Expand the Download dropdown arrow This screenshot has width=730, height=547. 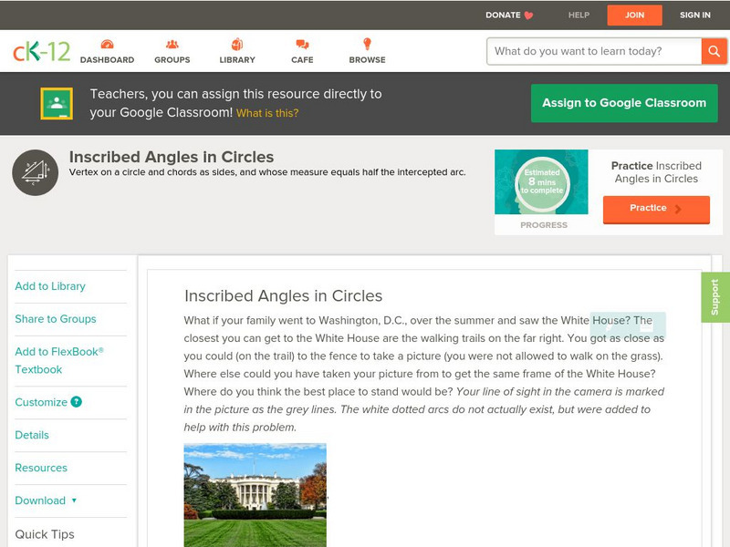74,501
